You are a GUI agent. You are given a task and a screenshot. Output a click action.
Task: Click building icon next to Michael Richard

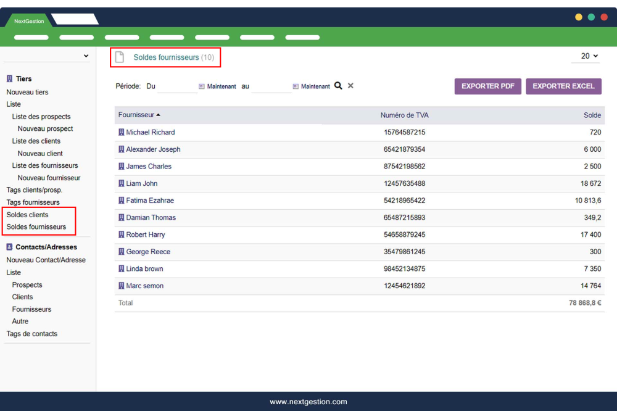pyautogui.click(x=121, y=132)
